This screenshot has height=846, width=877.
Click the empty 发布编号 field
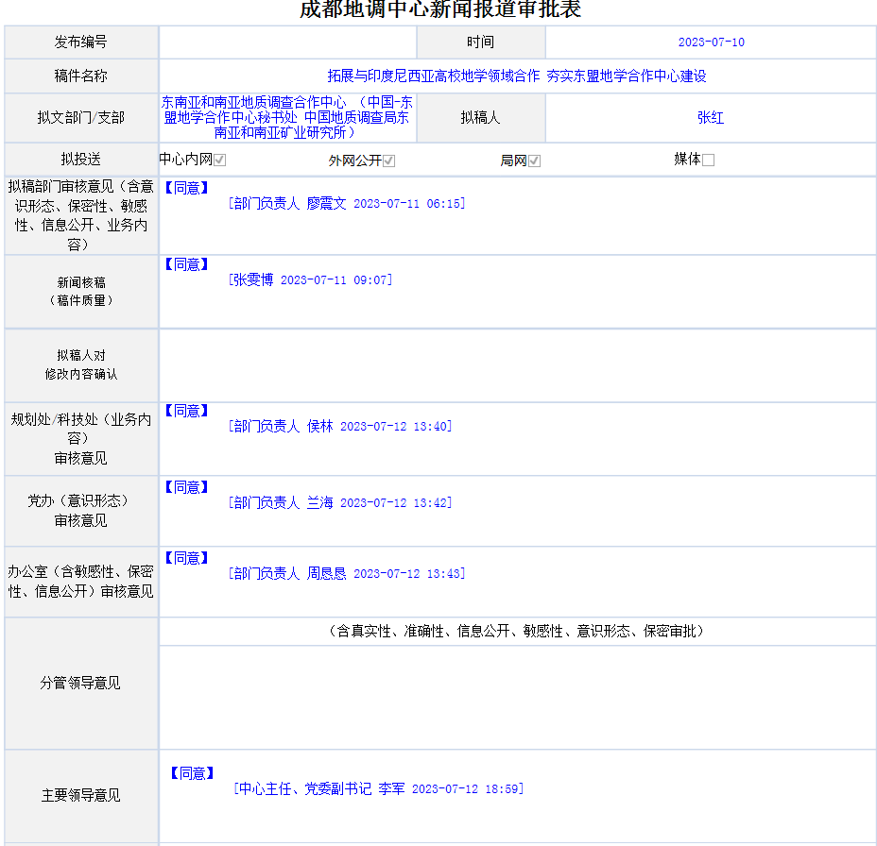click(287, 42)
